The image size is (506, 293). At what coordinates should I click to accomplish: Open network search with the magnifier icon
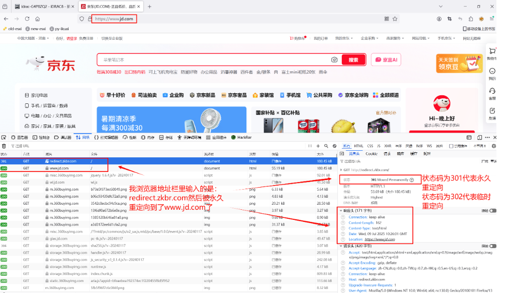pos(326,146)
